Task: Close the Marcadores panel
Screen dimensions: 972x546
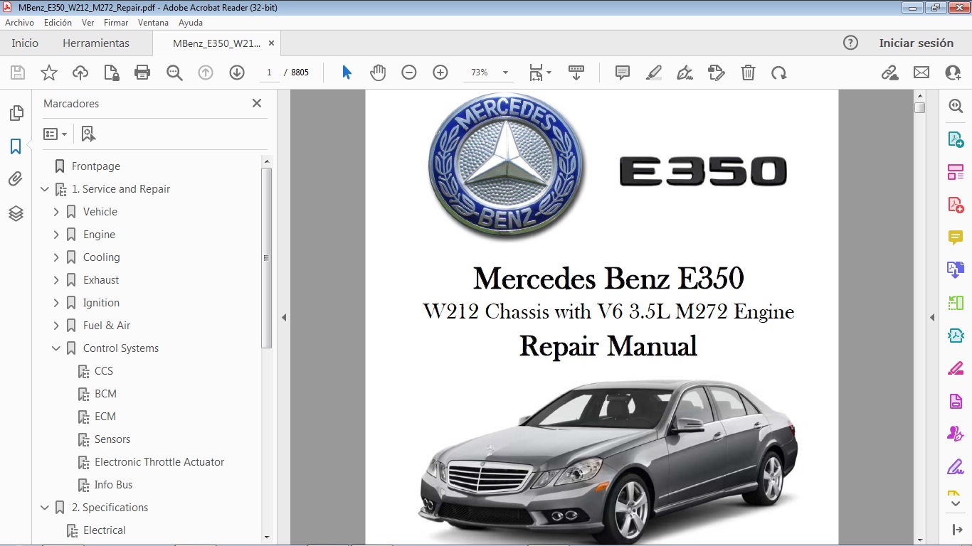Action: (256, 103)
